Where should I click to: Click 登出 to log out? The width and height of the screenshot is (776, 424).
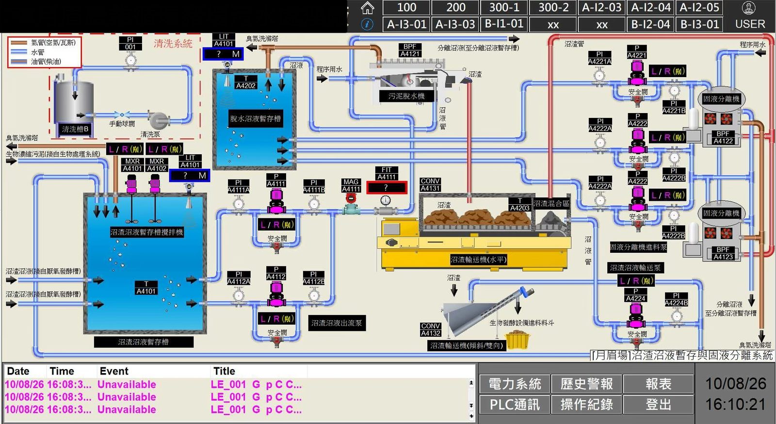point(658,404)
